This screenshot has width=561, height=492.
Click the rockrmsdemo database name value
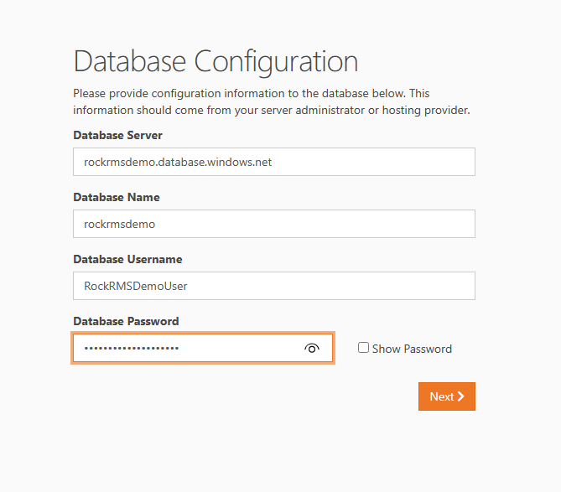coord(120,224)
